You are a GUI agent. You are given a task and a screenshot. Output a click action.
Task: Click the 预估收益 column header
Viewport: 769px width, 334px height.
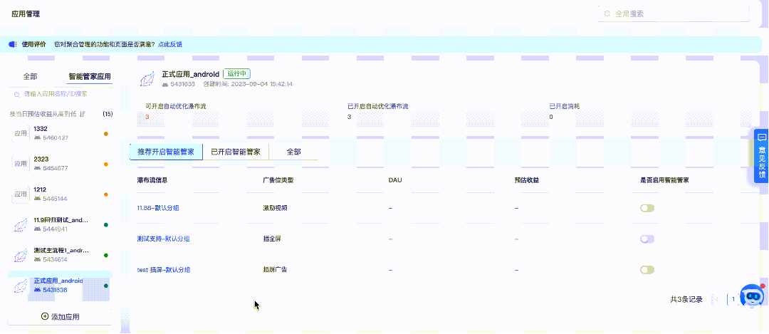(x=526, y=180)
